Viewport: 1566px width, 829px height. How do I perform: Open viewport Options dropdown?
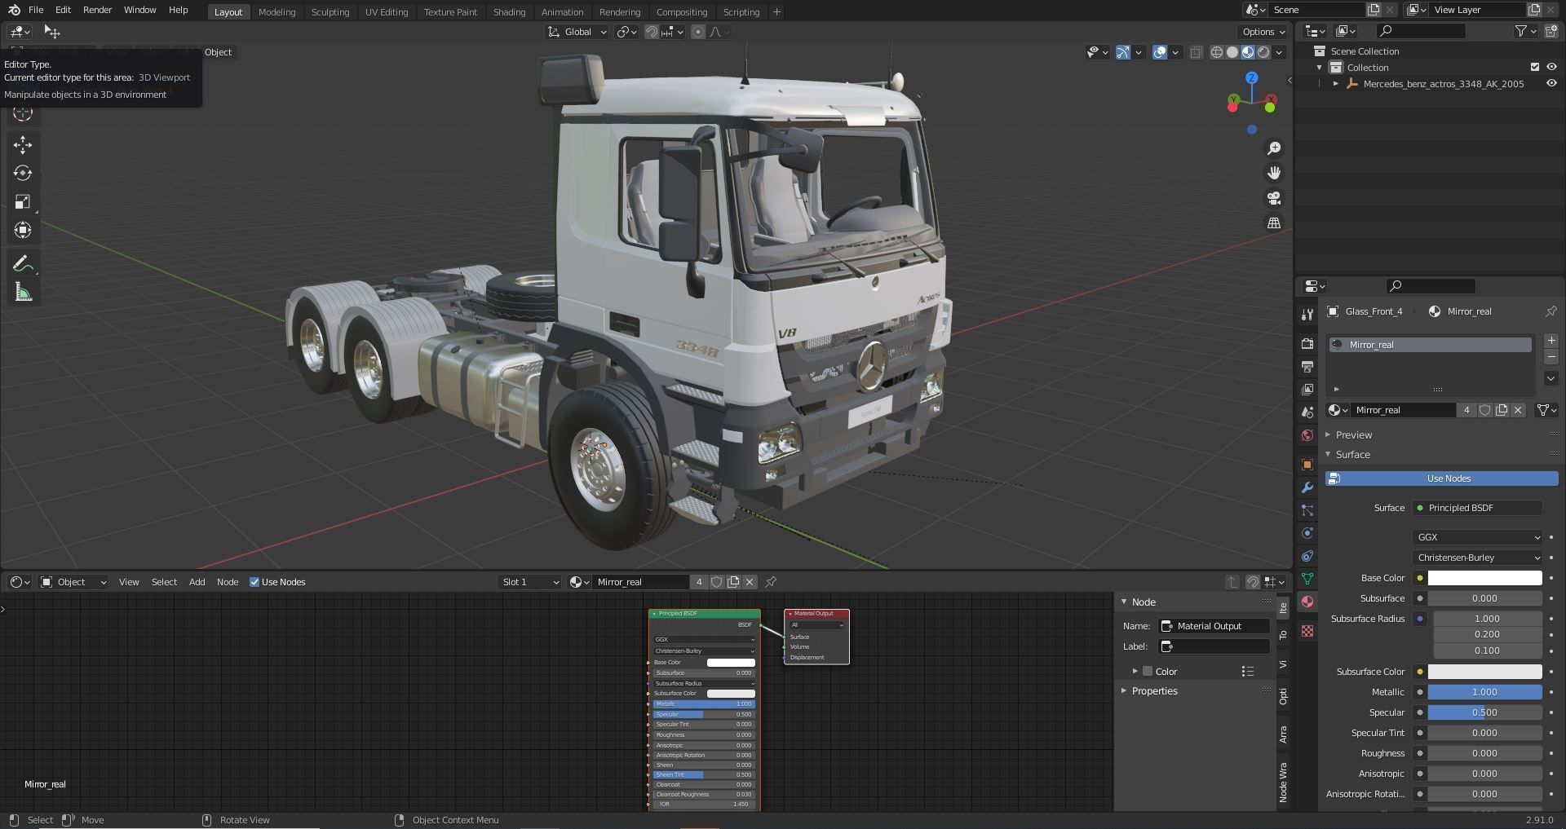tap(1263, 32)
